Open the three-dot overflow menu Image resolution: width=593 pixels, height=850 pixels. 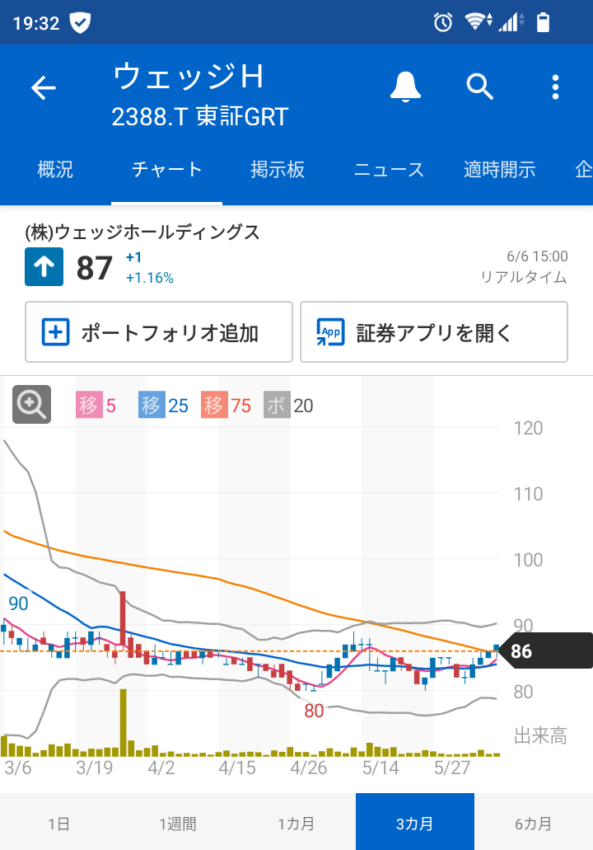[555, 87]
